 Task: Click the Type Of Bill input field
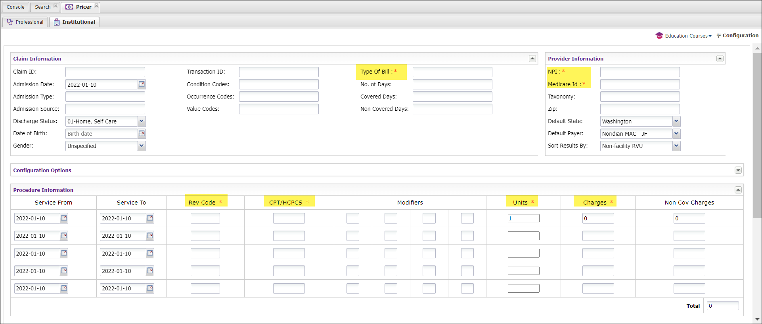[x=452, y=72]
